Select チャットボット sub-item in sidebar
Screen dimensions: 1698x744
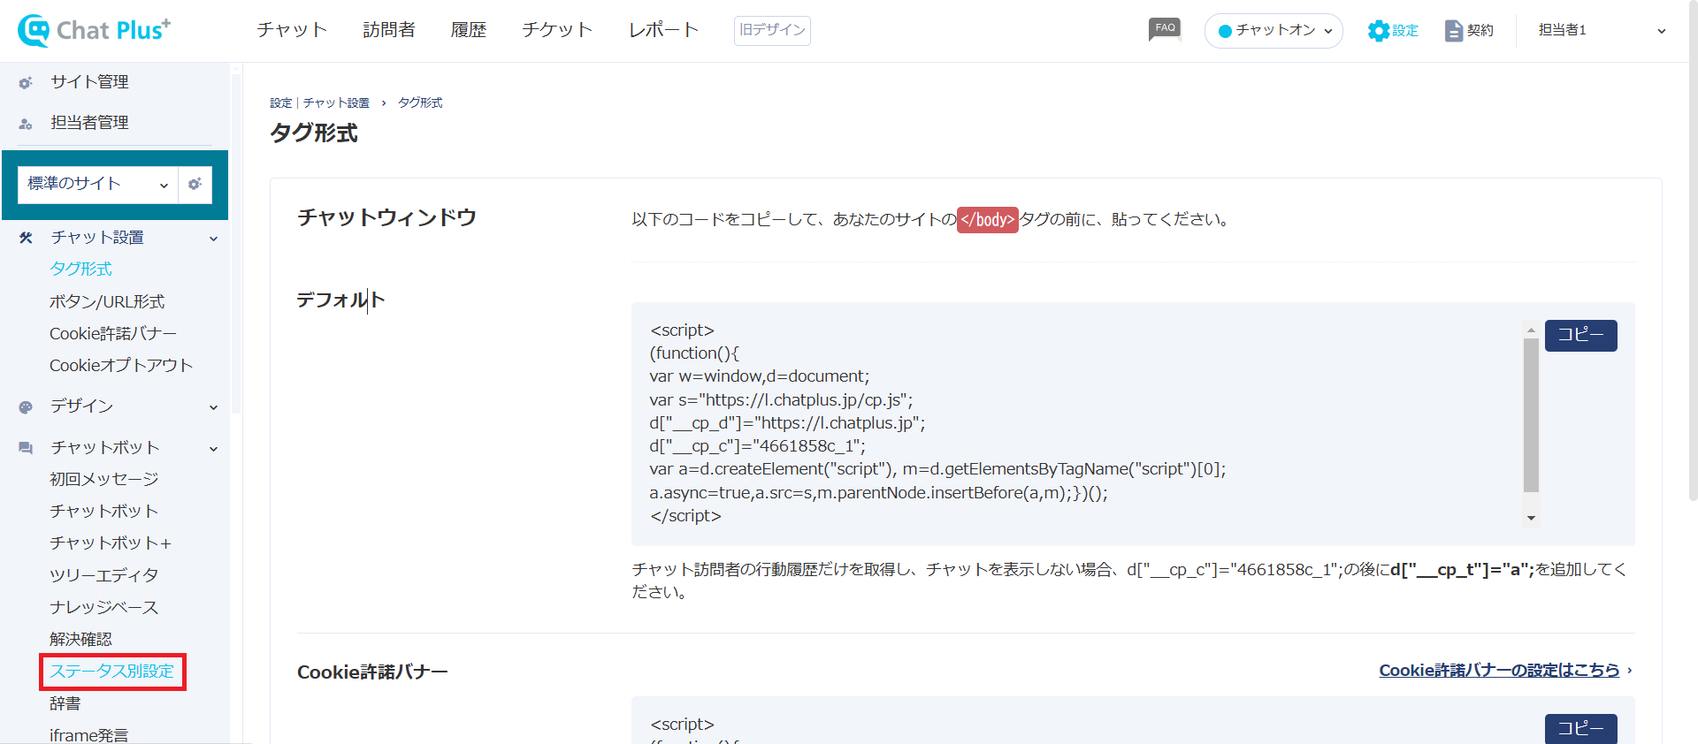(x=104, y=511)
